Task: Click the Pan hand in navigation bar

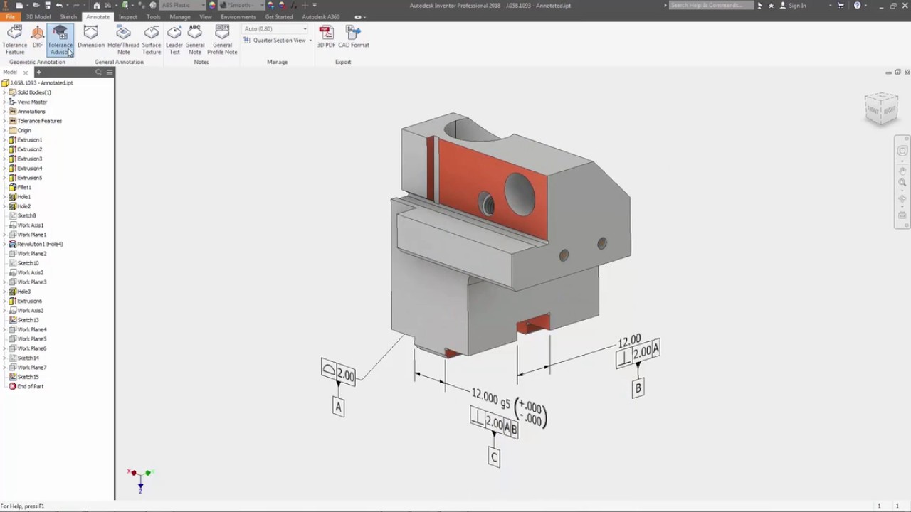Action: (902, 171)
